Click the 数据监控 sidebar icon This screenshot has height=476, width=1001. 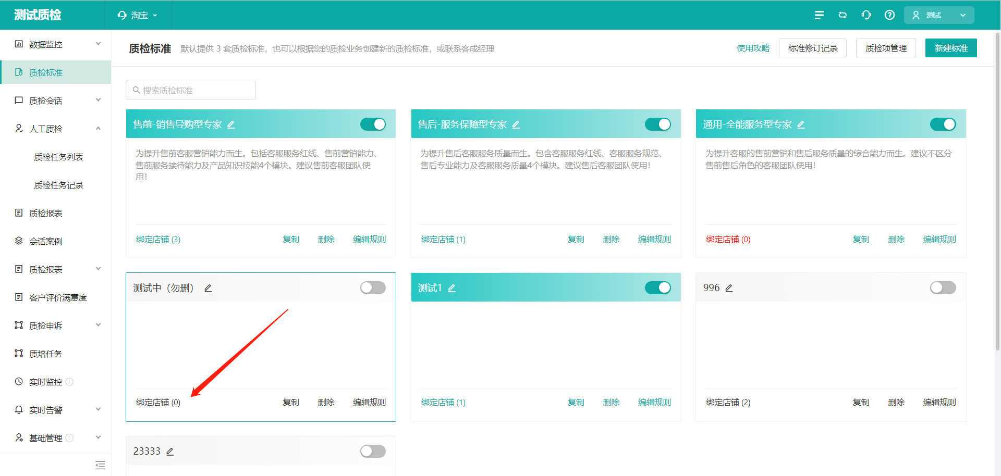19,44
